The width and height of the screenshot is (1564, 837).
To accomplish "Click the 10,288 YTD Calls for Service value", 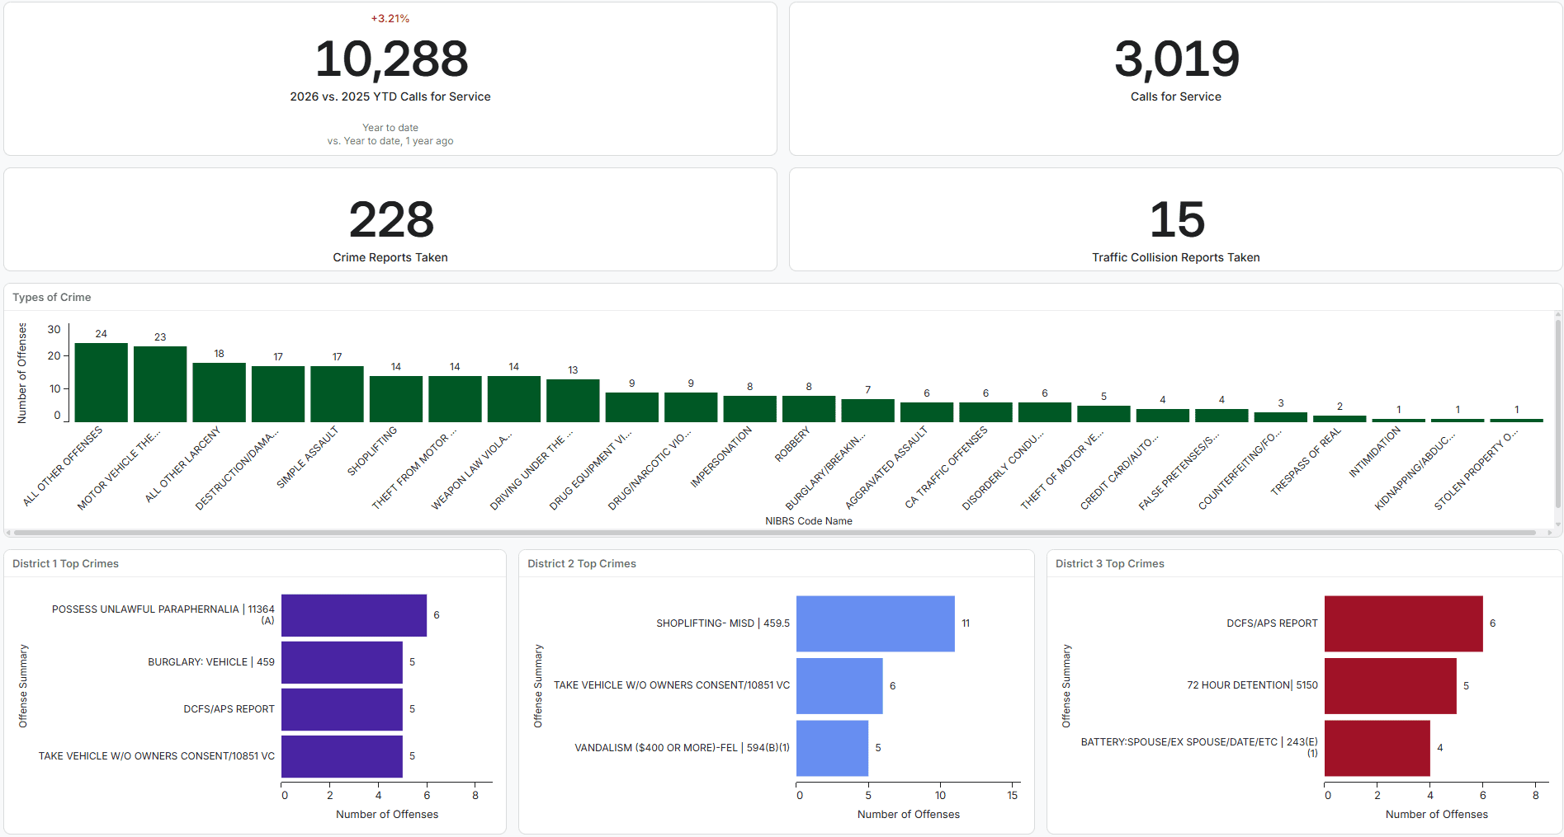I will [391, 60].
